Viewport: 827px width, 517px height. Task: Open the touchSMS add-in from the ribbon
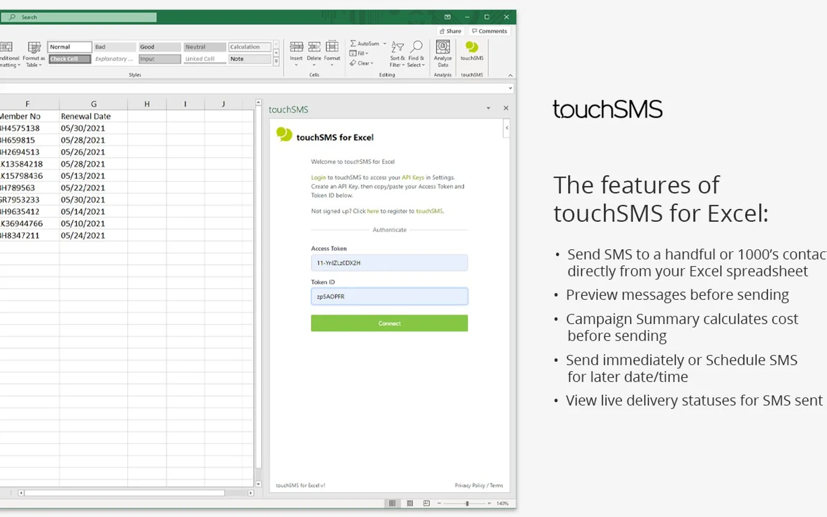[x=471, y=52]
